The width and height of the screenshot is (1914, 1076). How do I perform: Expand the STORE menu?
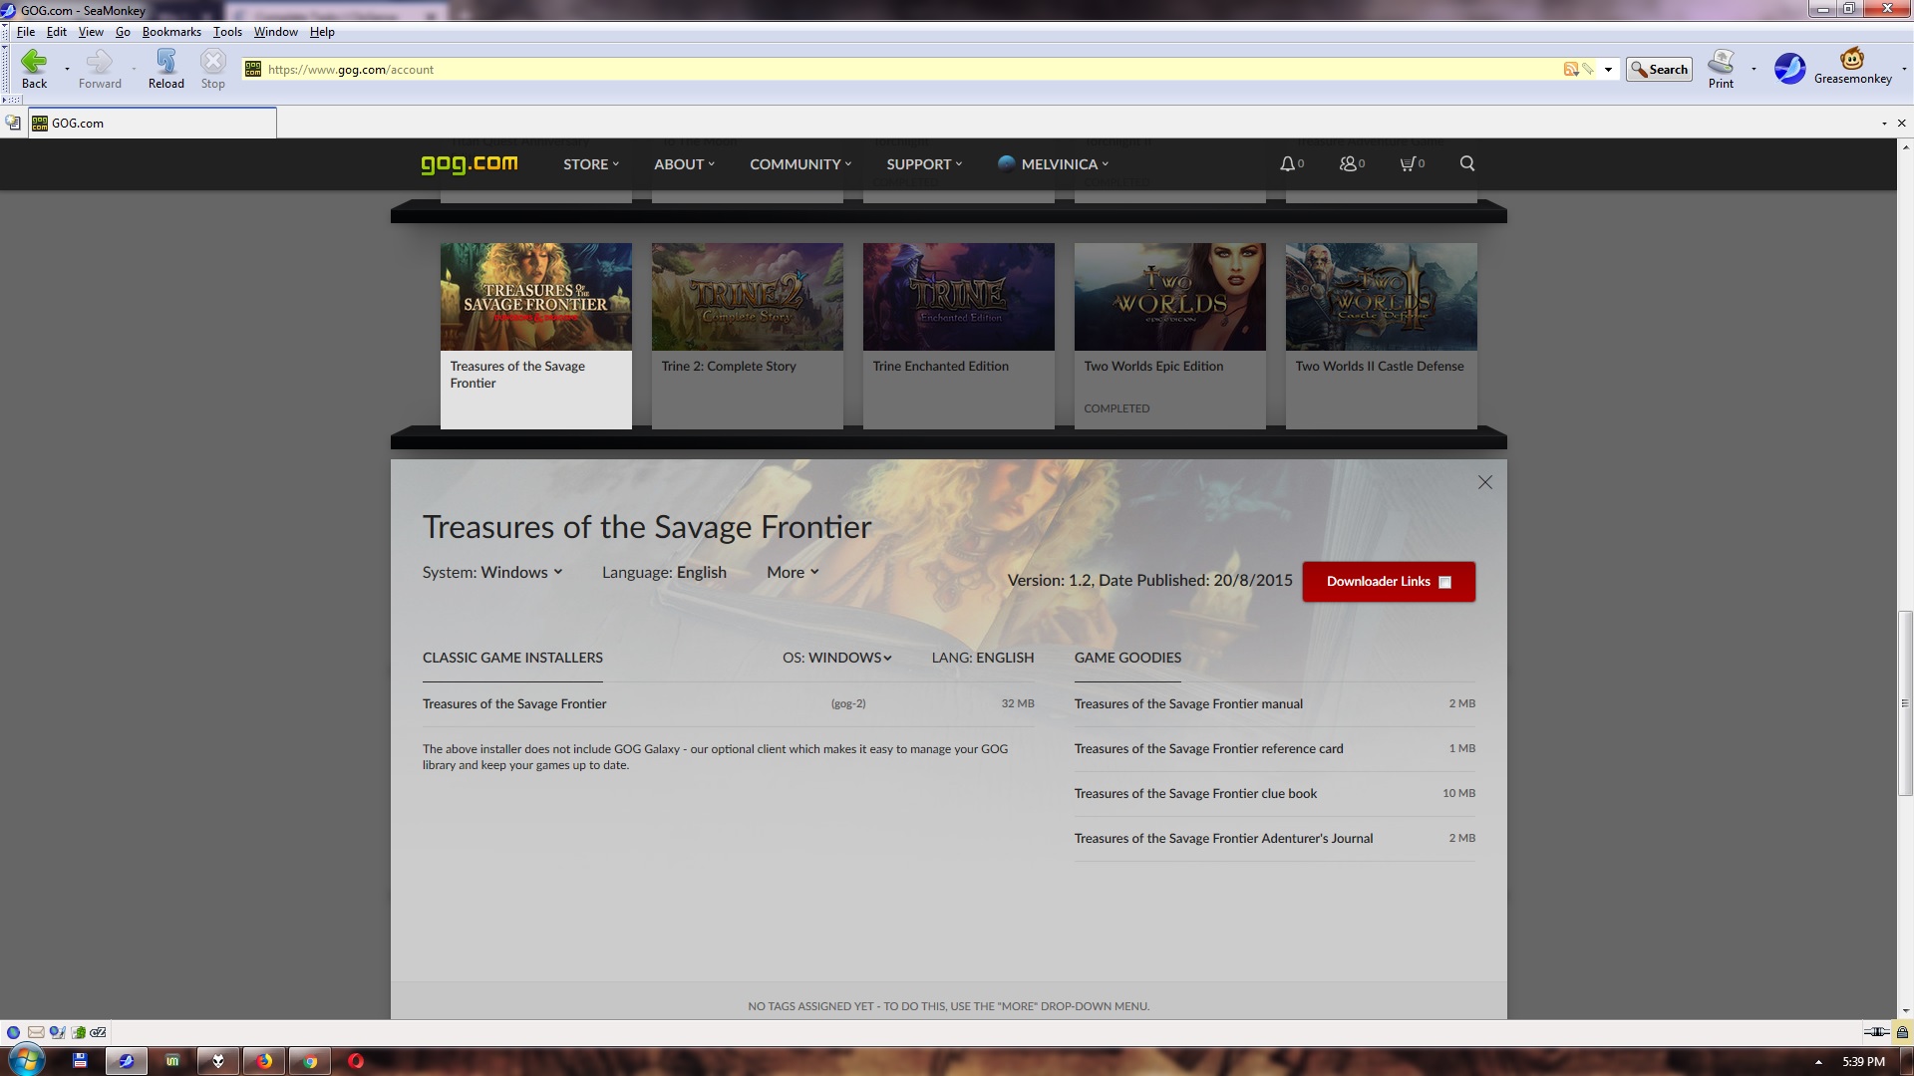[x=591, y=164]
